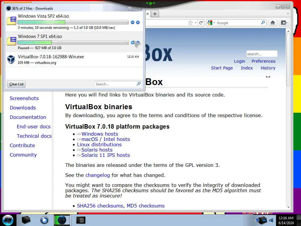The image size is (301, 226).
Task: Open the SHA256 checksums link
Action: click(x=100, y=206)
